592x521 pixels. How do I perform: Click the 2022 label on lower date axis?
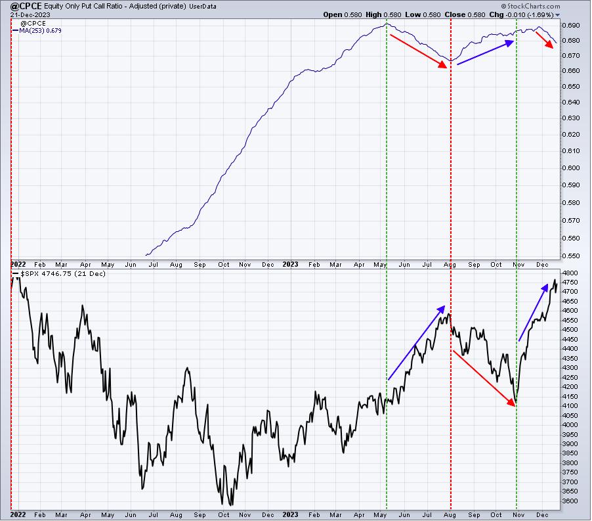pyautogui.click(x=18, y=515)
